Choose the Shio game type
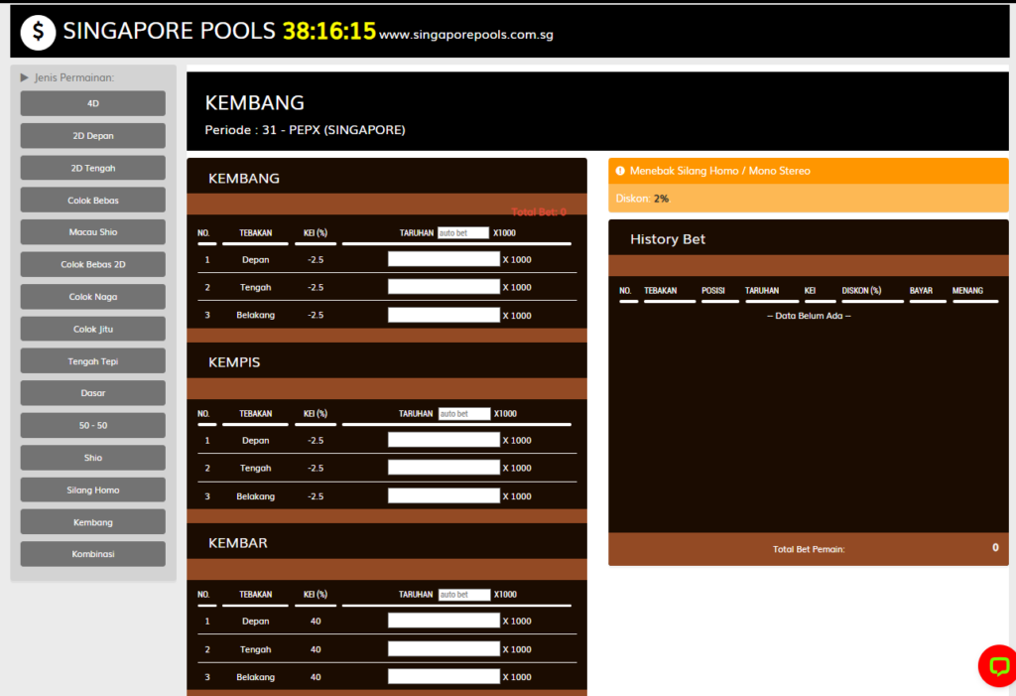The height and width of the screenshot is (696, 1016). click(92, 458)
